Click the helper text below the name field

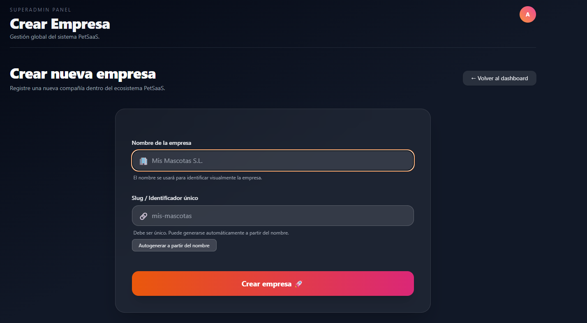pyautogui.click(x=197, y=178)
